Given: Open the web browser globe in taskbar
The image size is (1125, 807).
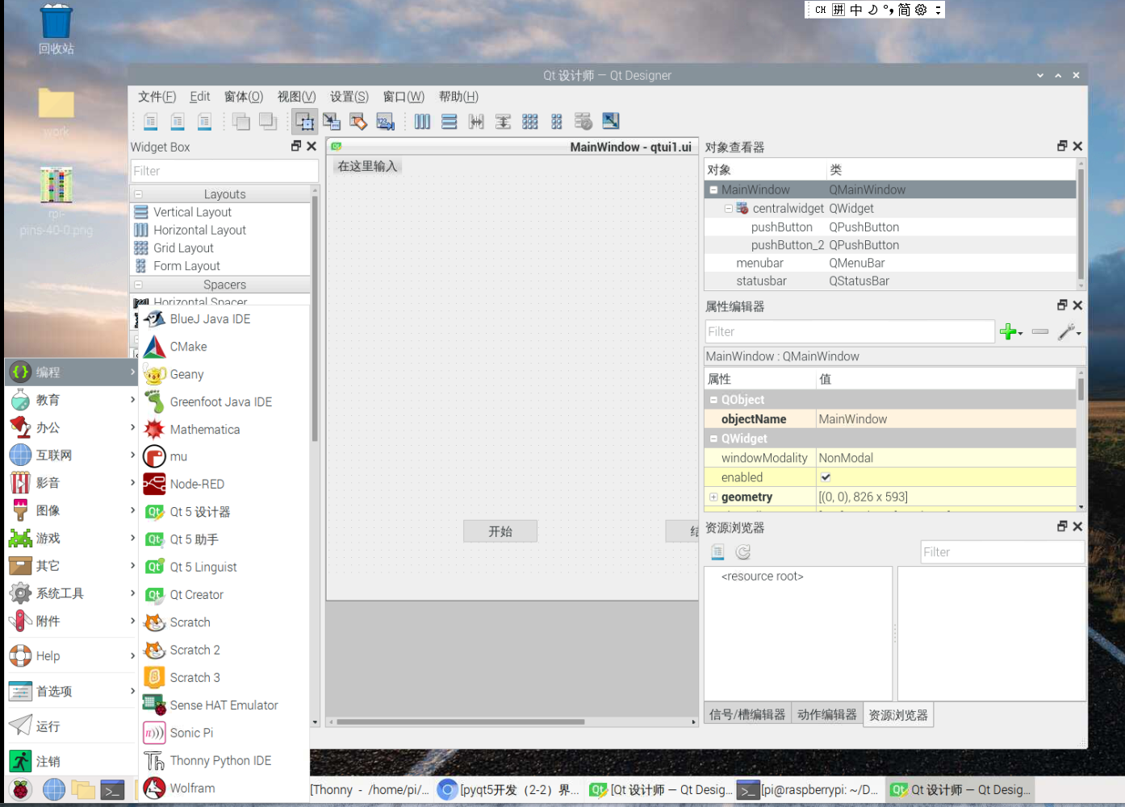Looking at the screenshot, I should pyautogui.click(x=53, y=790).
